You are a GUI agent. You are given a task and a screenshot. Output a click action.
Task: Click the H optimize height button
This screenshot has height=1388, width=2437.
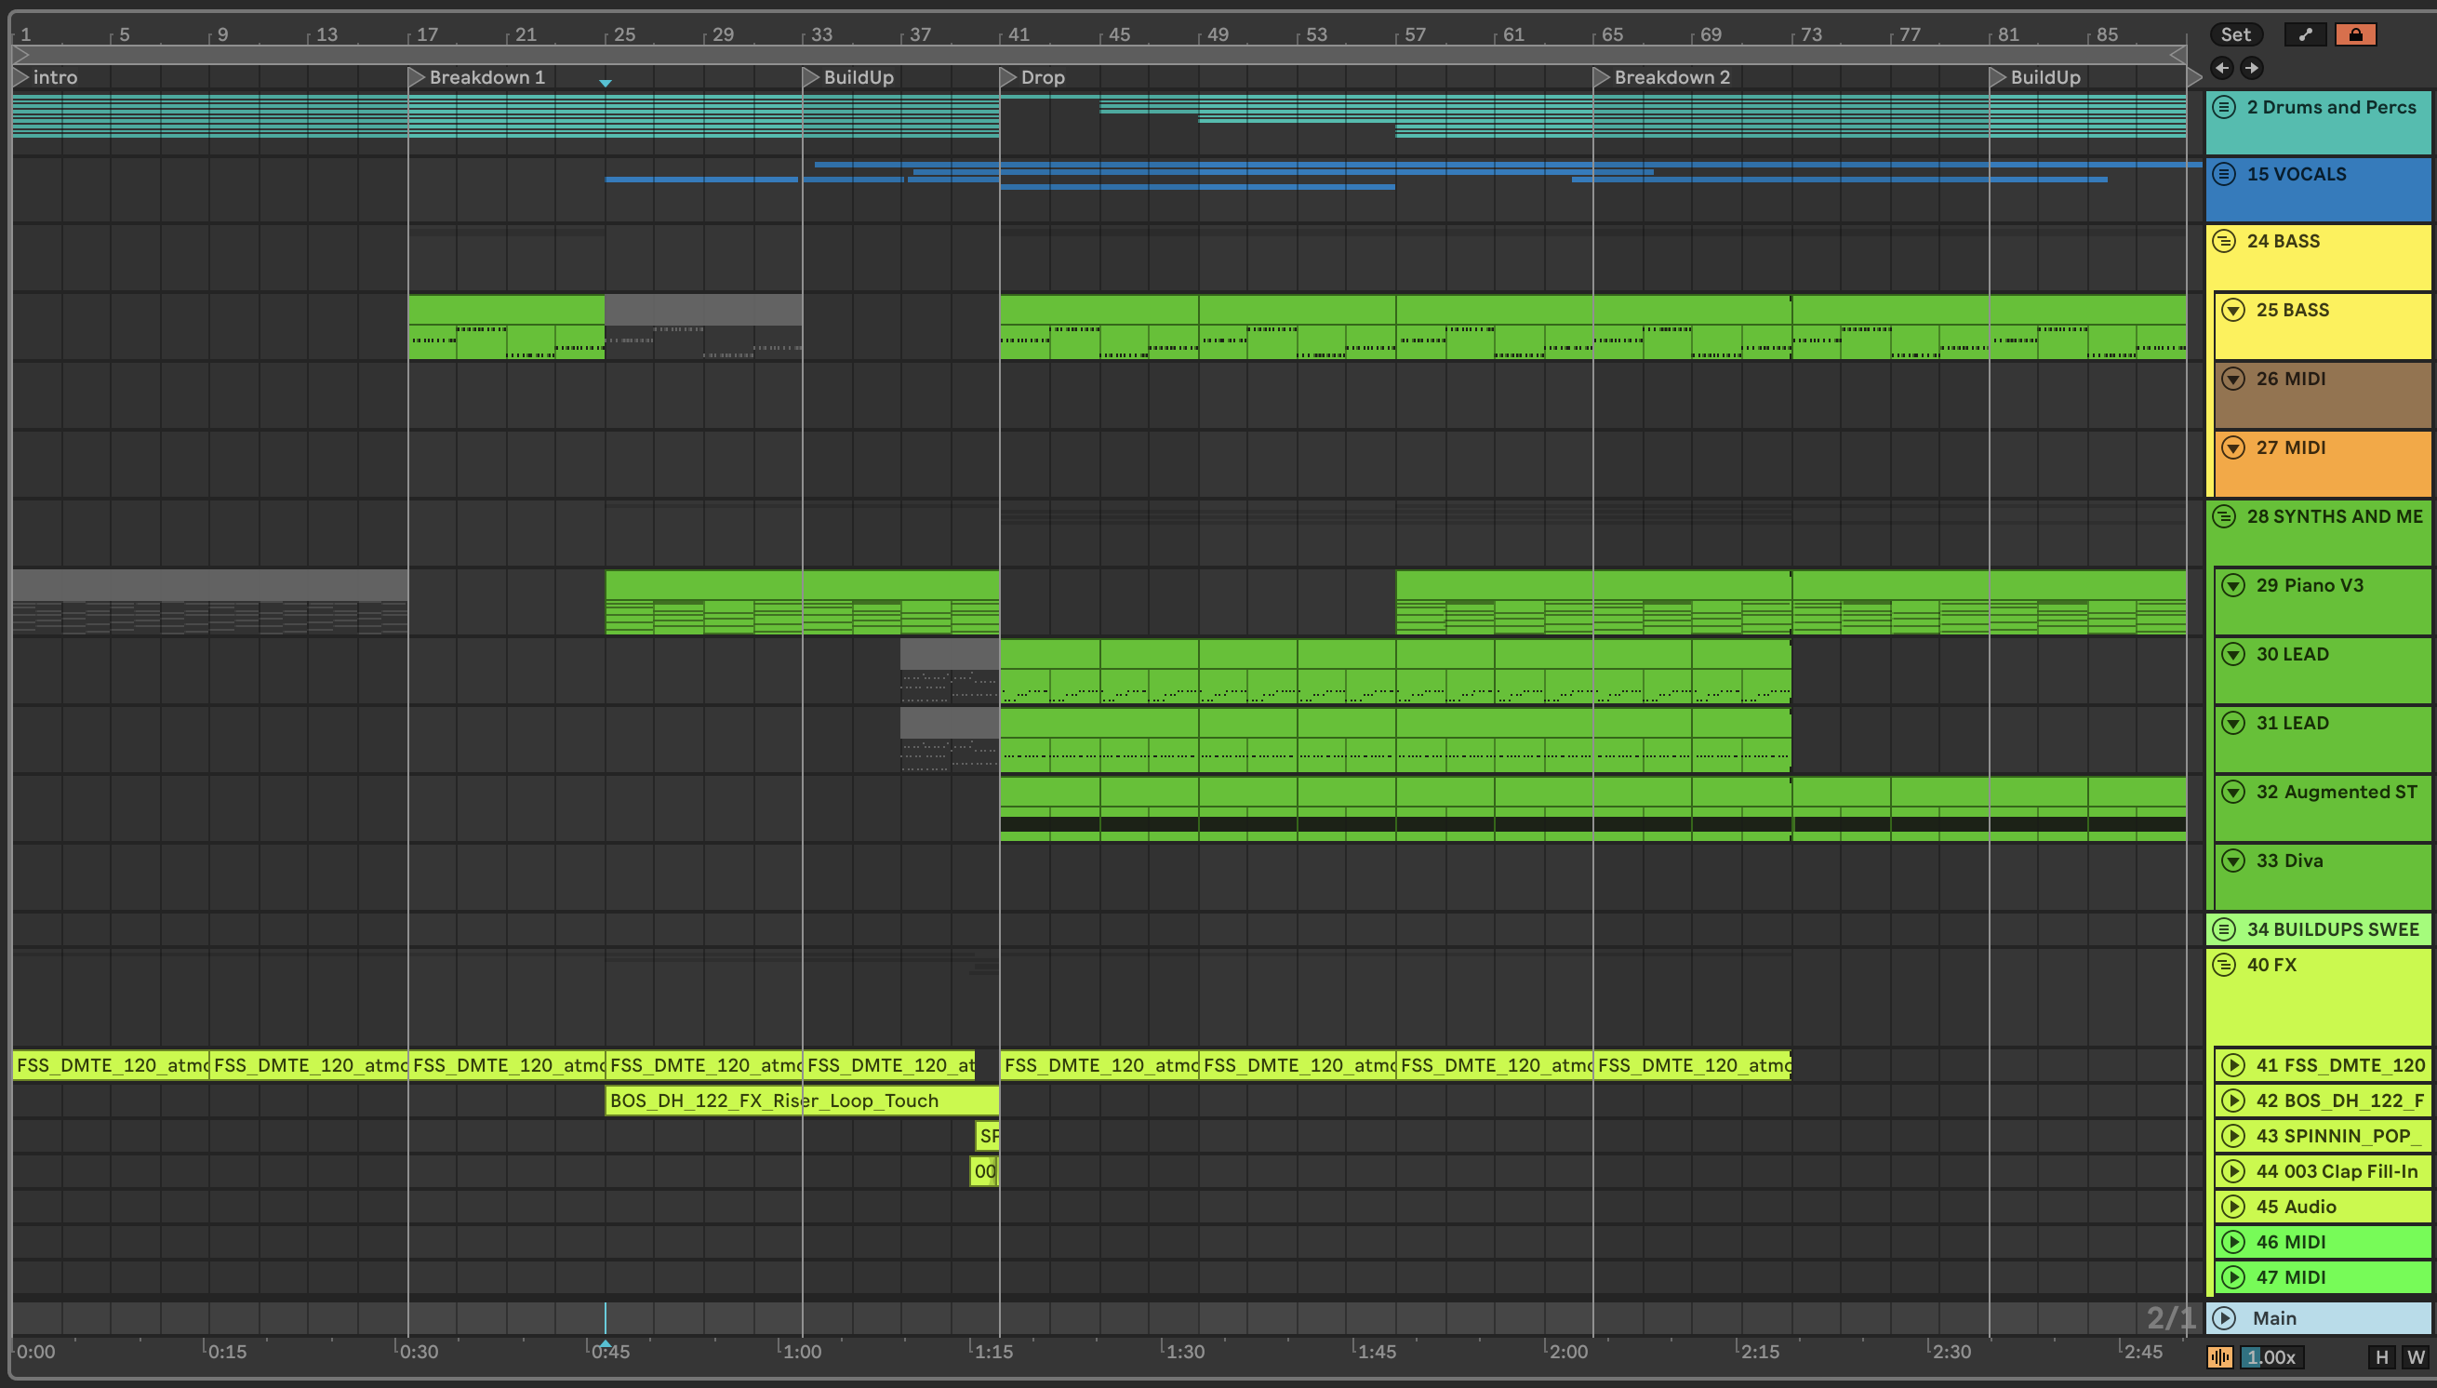click(2382, 1357)
